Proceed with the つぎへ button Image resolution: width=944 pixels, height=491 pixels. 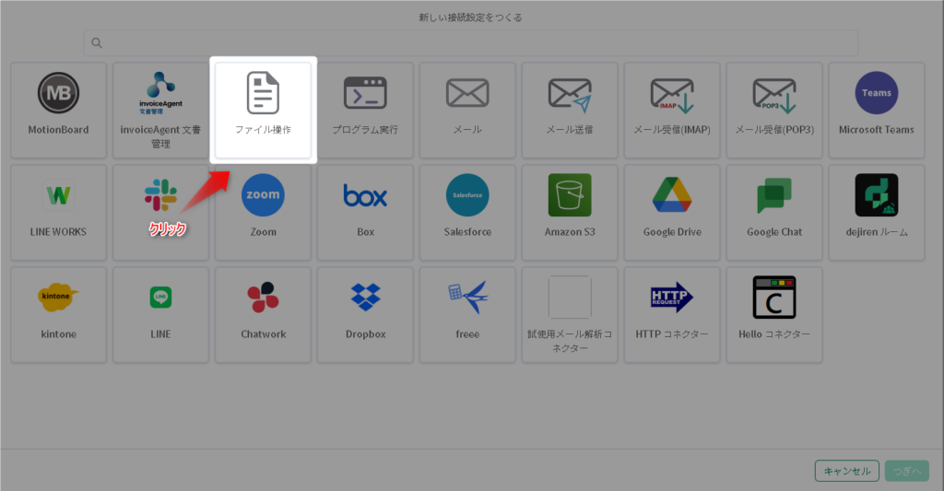(x=907, y=471)
